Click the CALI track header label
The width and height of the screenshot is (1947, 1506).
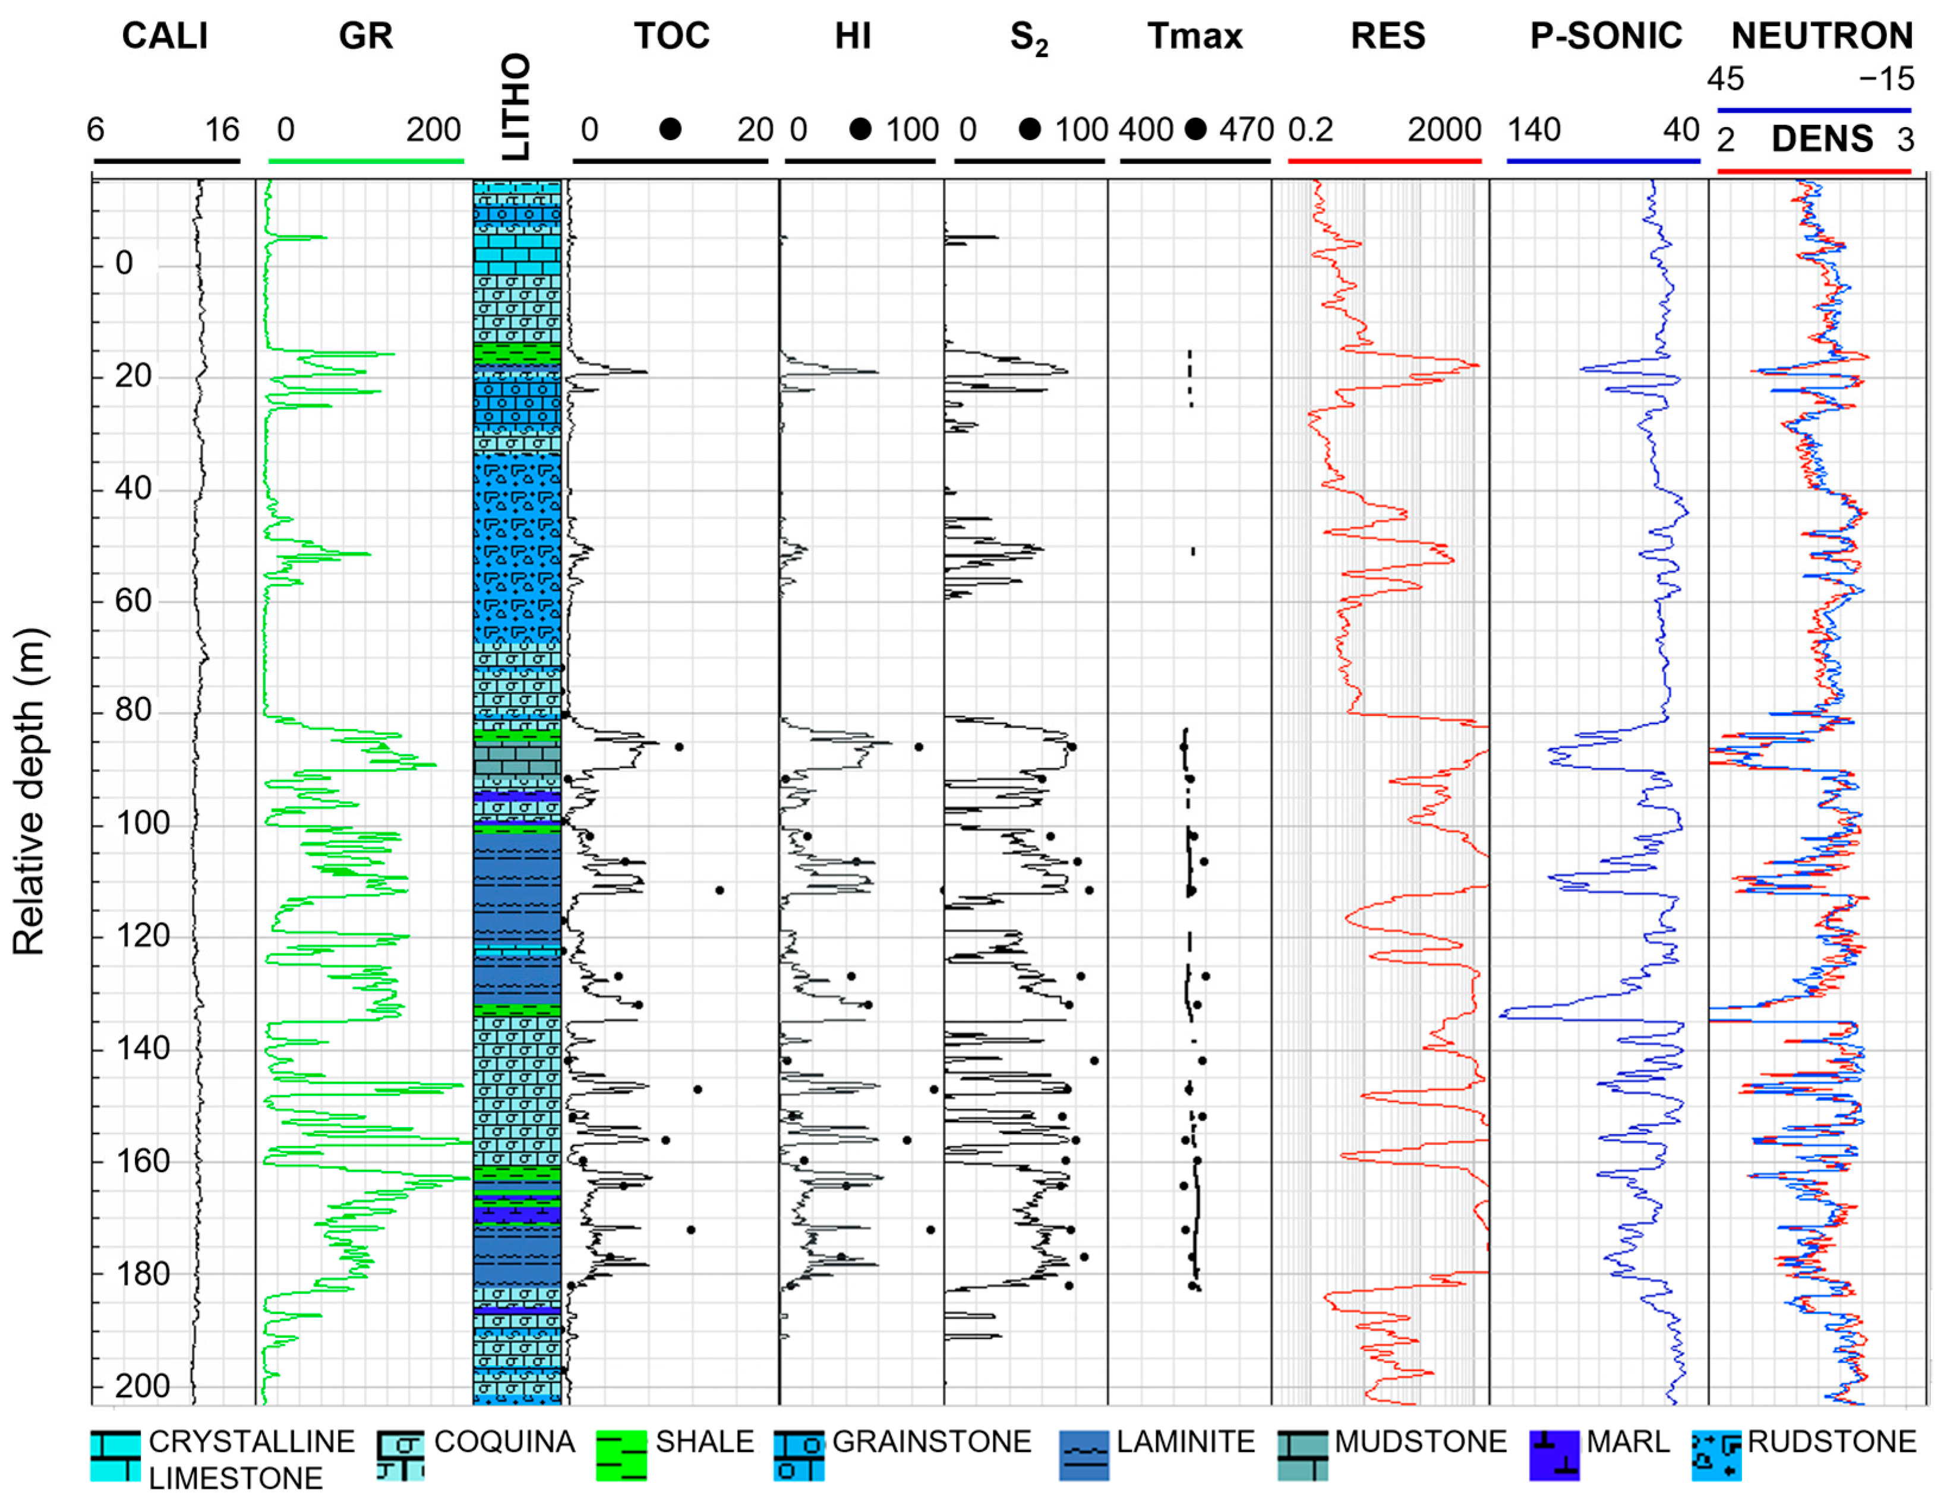click(165, 37)
